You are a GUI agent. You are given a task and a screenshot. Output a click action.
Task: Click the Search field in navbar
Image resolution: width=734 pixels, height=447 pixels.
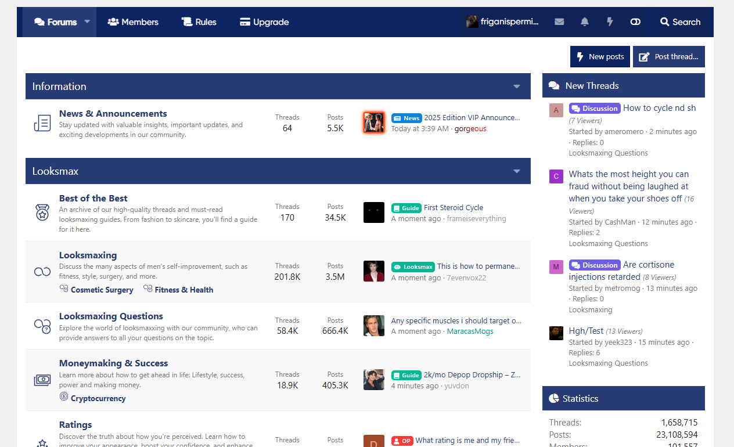[680, 22]
